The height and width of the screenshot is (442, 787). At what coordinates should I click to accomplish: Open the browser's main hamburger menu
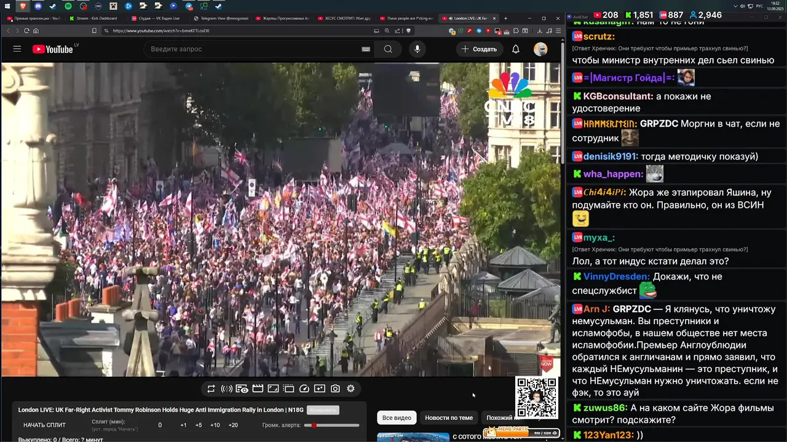pyautogui.click(x=558, y=31)
